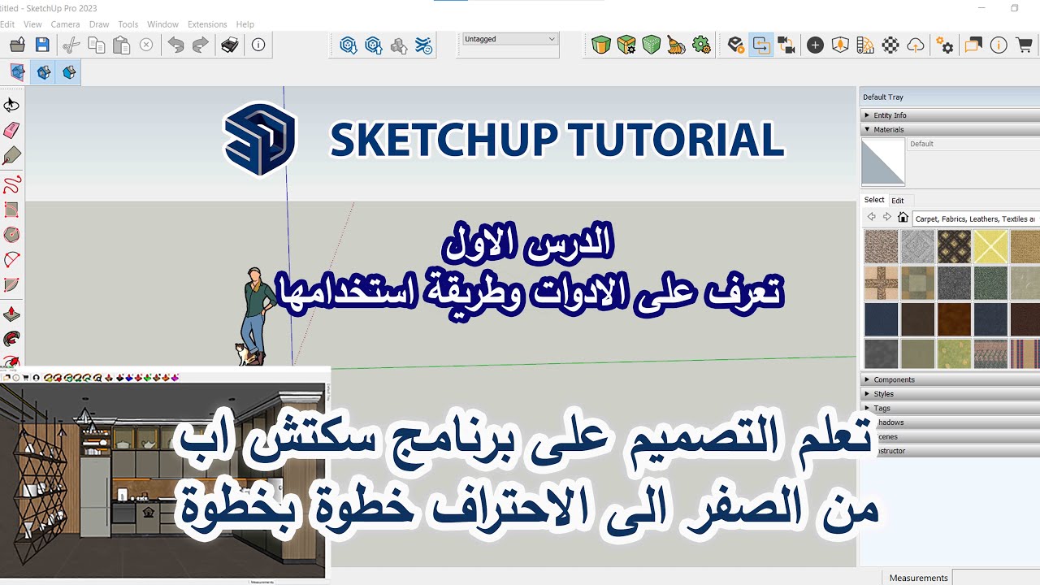Open the Tools menu
Image resolution: width=1040 pixels, height=585 pixels.
[x=128, y=24]
